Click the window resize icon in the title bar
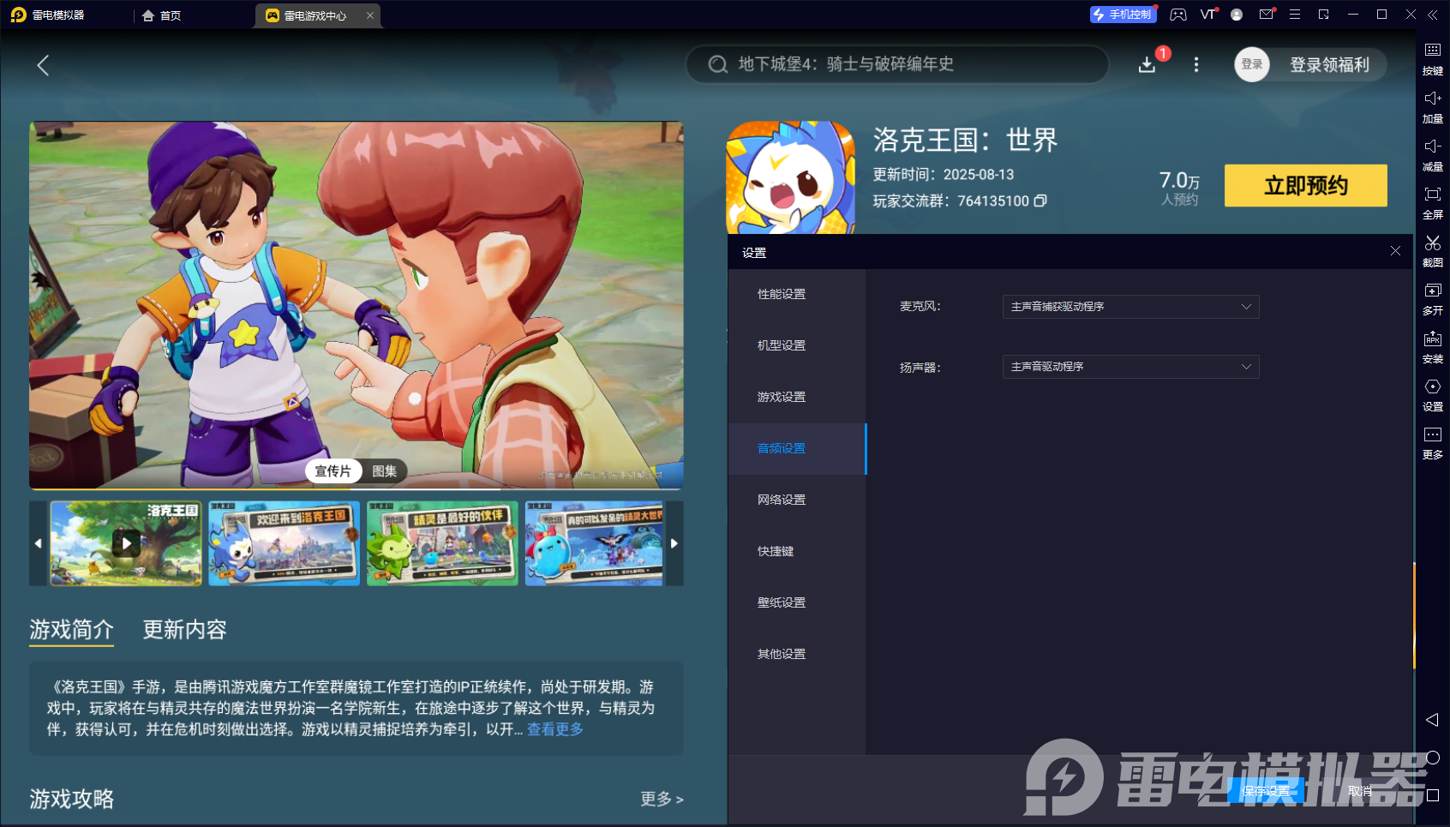The image size is (1450, 827). click(1324, 15)
